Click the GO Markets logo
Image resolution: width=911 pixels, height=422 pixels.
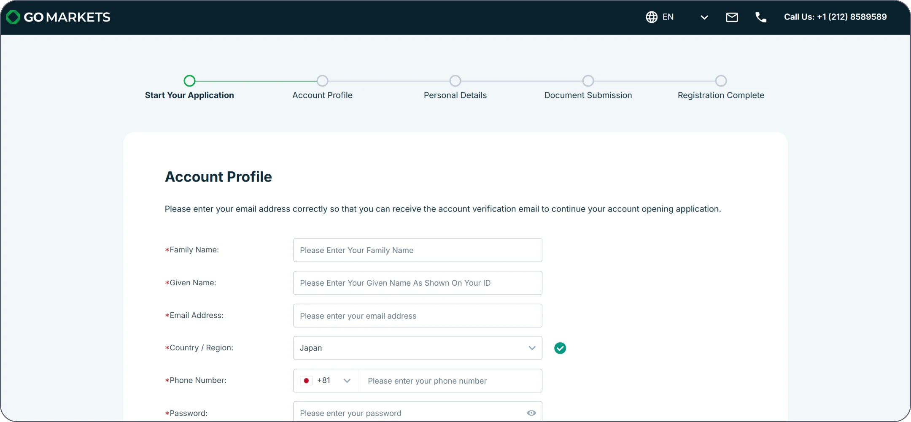click(58, 17)
